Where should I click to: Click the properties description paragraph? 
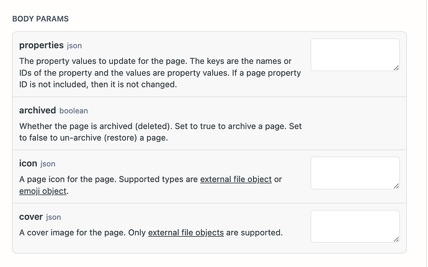[160, 73]
